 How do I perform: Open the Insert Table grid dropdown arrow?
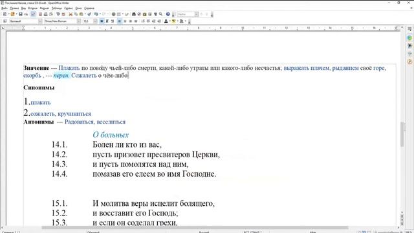point(123,14)
